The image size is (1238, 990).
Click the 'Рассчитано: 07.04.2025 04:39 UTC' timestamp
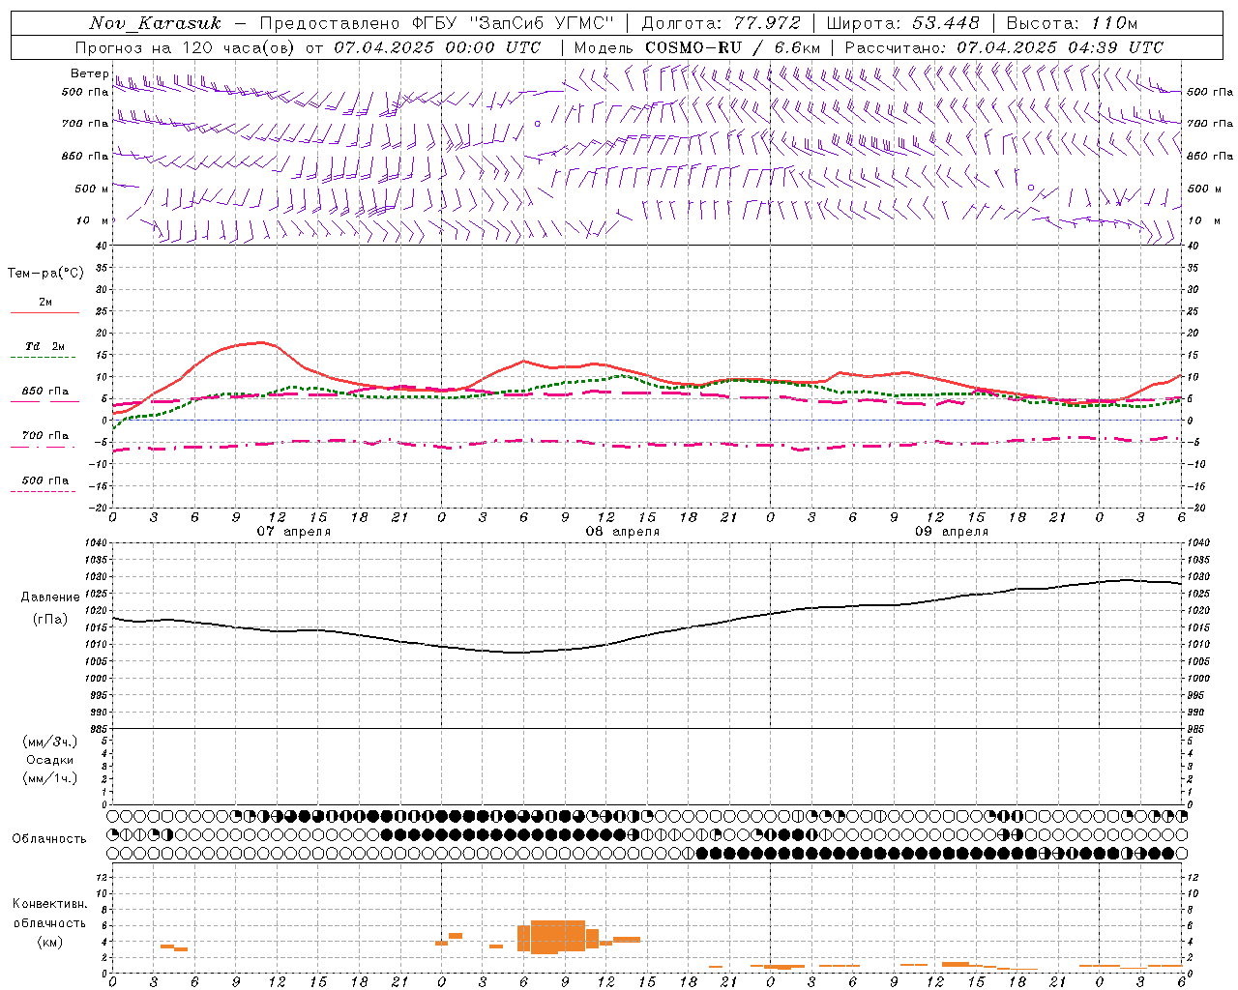1004,47
